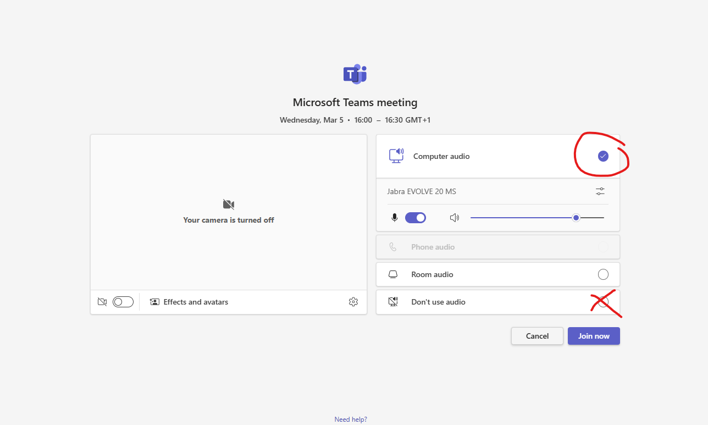The image size is (708, 425).
Task: Click the Room audio device icon
Action: tap(392, 274)
